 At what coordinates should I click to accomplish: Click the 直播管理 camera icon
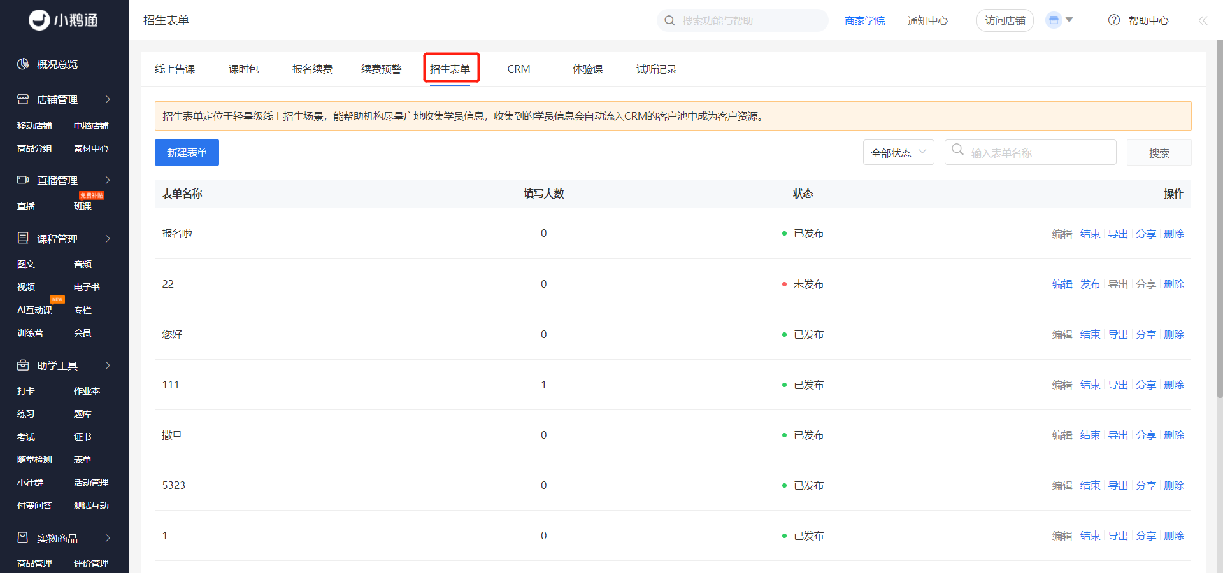coord(23,180)
